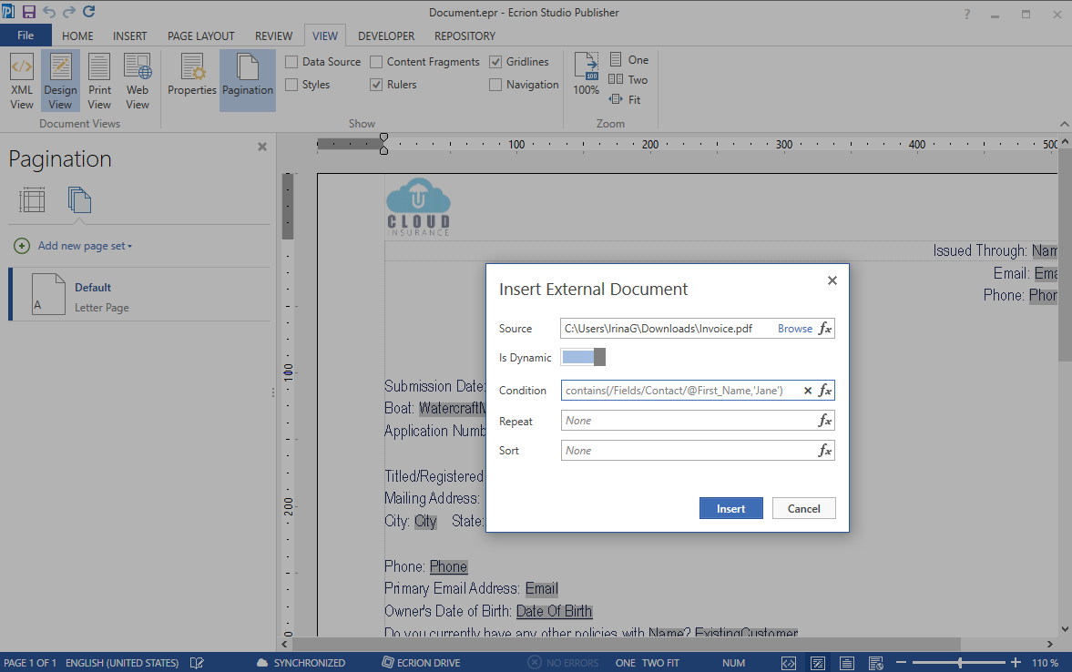Select the page margins icon in Pagination panel
Screen dimensions: 1072x672
[x=33, y=199]
